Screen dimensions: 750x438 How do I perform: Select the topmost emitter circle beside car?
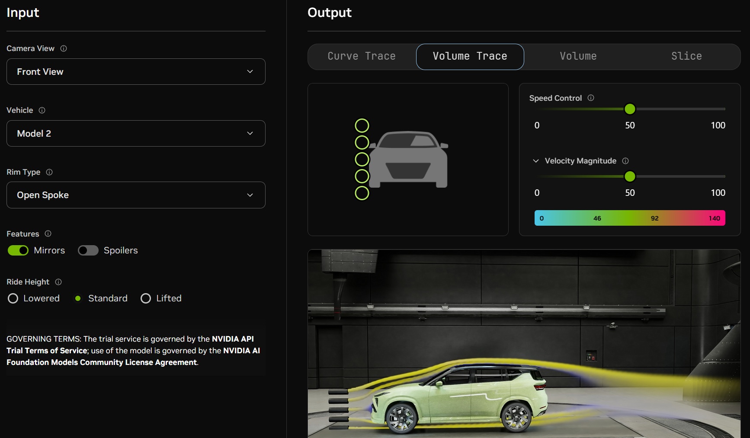pos(362,126)
